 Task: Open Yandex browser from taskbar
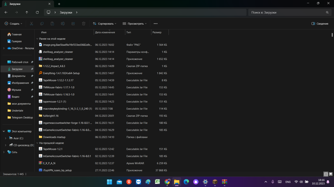129,182
